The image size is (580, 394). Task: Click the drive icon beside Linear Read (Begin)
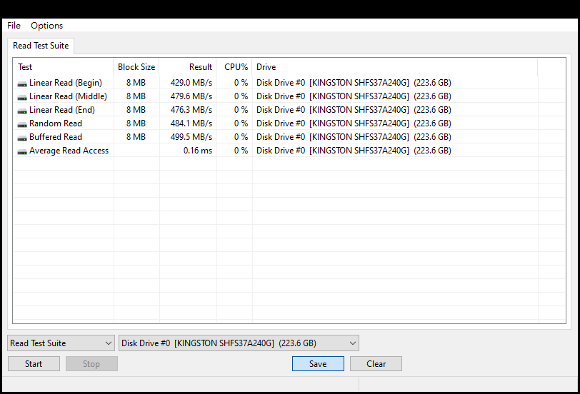click(x=22, y=84)
